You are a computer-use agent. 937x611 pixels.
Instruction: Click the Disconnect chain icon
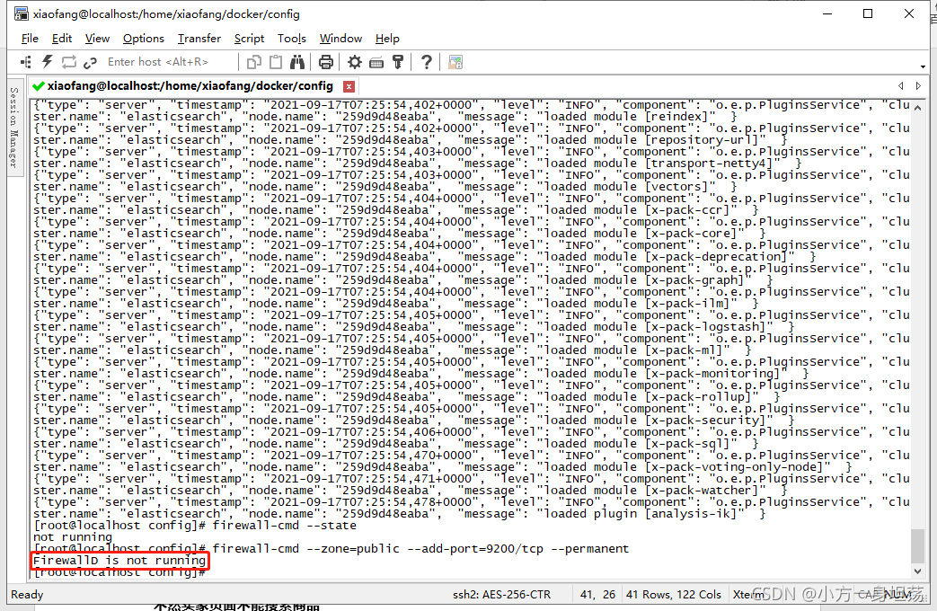click(x=90, y=62)
